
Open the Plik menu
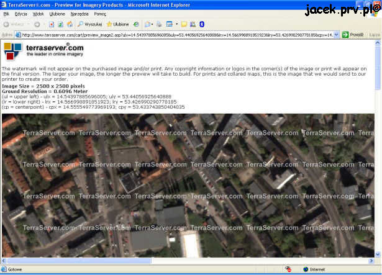(x=6, y=14)
